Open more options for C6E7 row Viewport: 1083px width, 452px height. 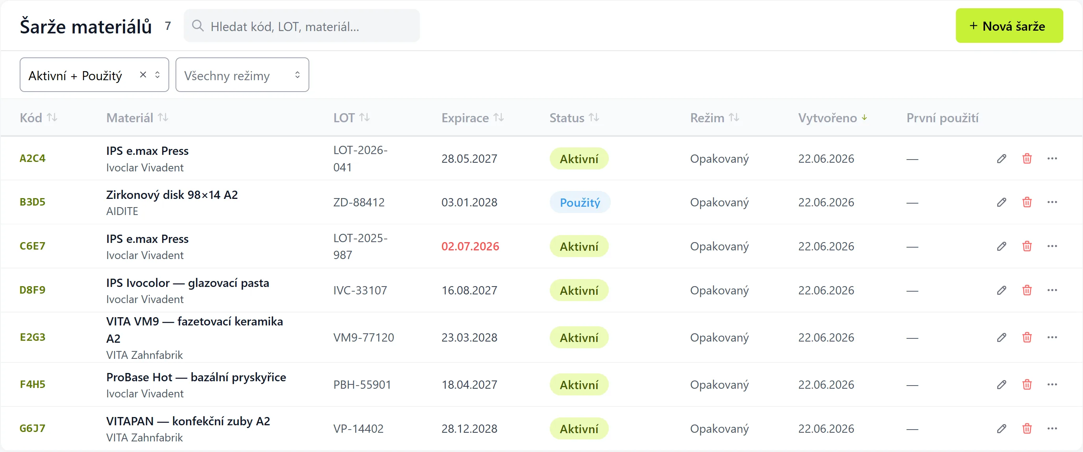[1052, 246]
